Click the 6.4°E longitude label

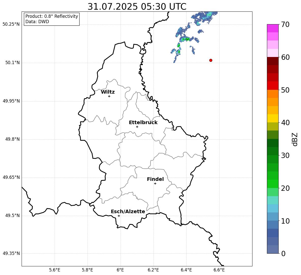(186, 270)
